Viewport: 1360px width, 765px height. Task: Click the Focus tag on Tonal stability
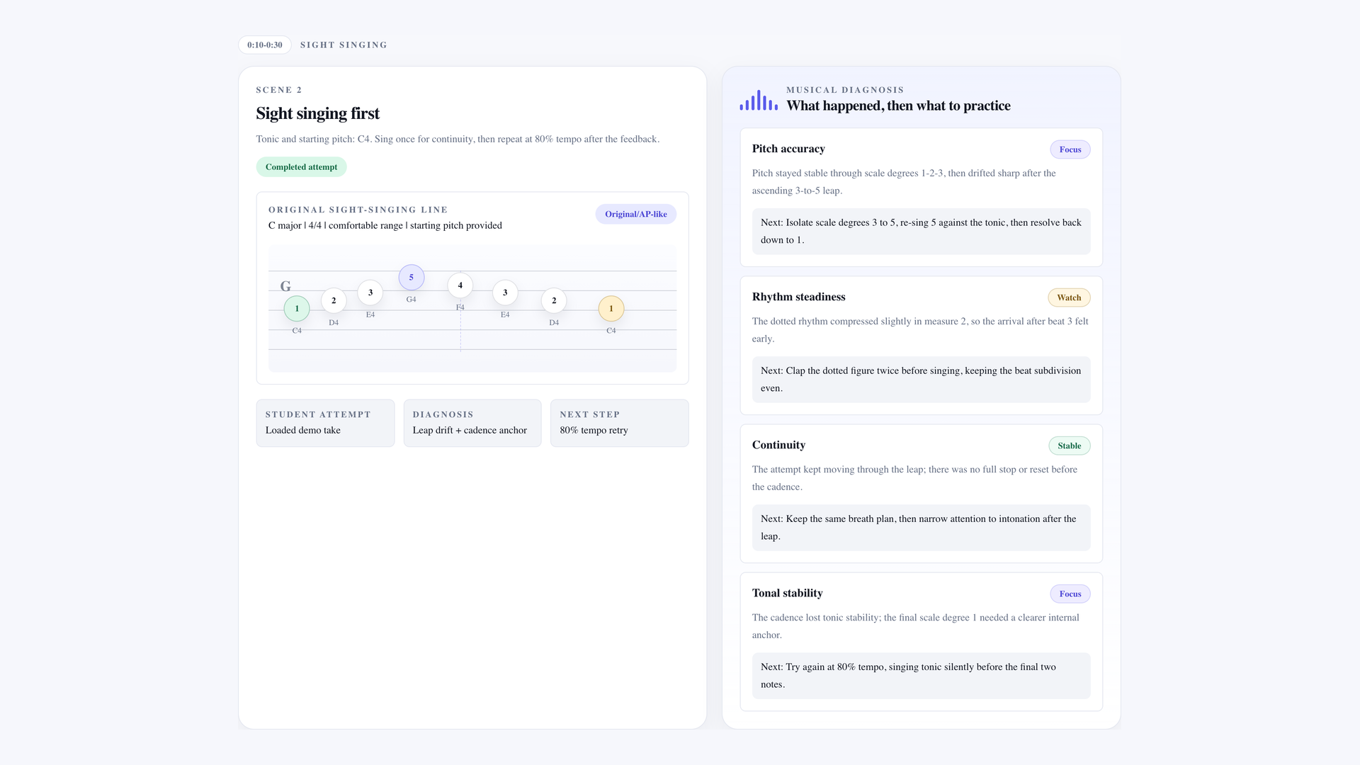tap(1070, 594)
